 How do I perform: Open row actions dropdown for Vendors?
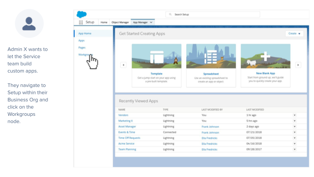pyautogui.click(x=294, y=115)
